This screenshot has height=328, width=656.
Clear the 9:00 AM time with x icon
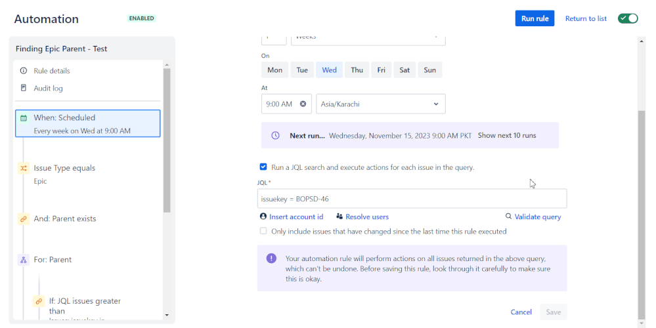[x=303, y=104]
